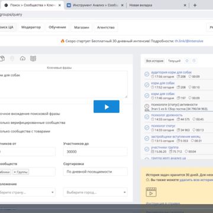213x213 pixels.
Task: Open the 'Сортировка' dropdown
Action: click(x=95, y=172)
